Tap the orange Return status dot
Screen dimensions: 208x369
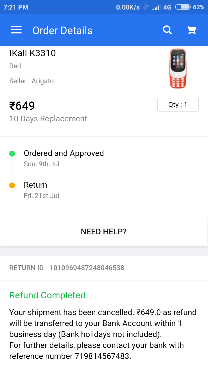pos(12,185)
